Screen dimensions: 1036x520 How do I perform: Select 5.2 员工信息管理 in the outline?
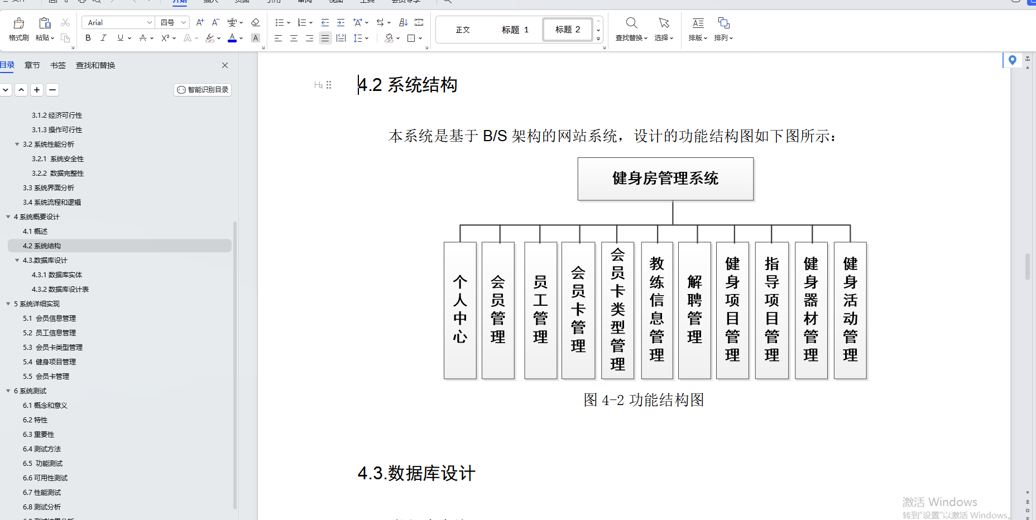pos(49,333)
